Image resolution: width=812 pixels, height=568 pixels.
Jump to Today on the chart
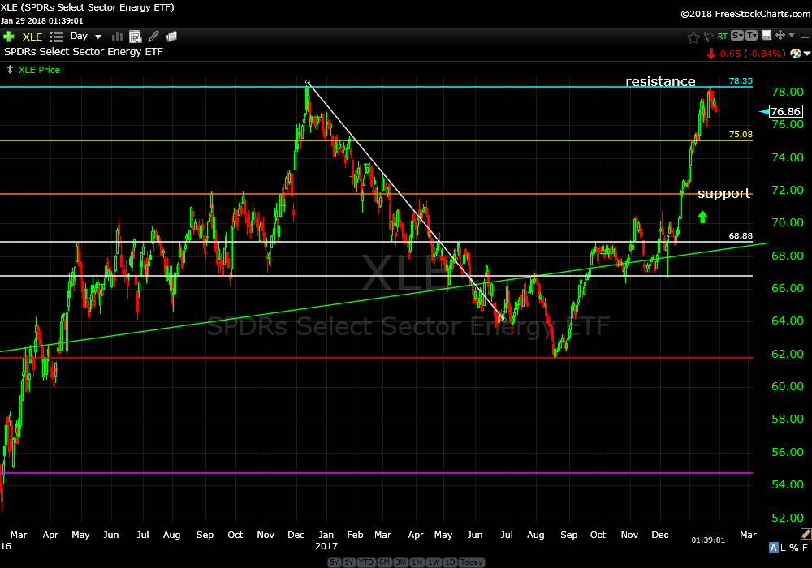471,562
